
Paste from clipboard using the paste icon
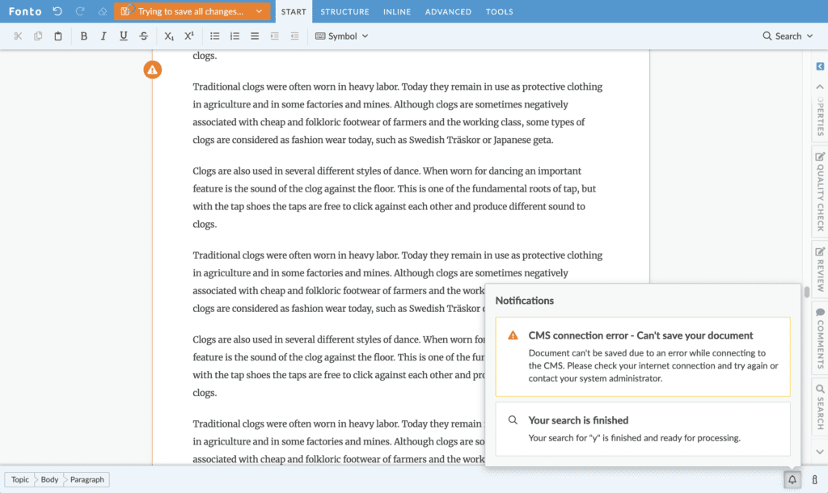pyautogui.click(x=58, y=36)
